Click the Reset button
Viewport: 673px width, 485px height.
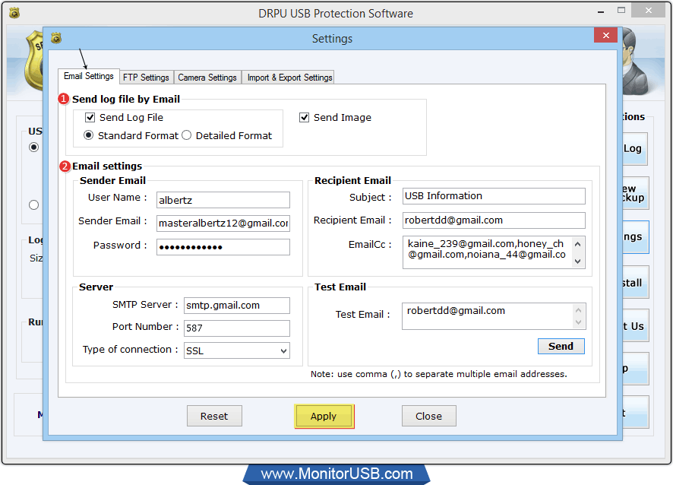pyautogui.click(x=214, y=416)
